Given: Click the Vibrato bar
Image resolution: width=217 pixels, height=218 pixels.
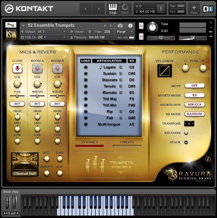Looking at the screenshot, I should [127, 146].
